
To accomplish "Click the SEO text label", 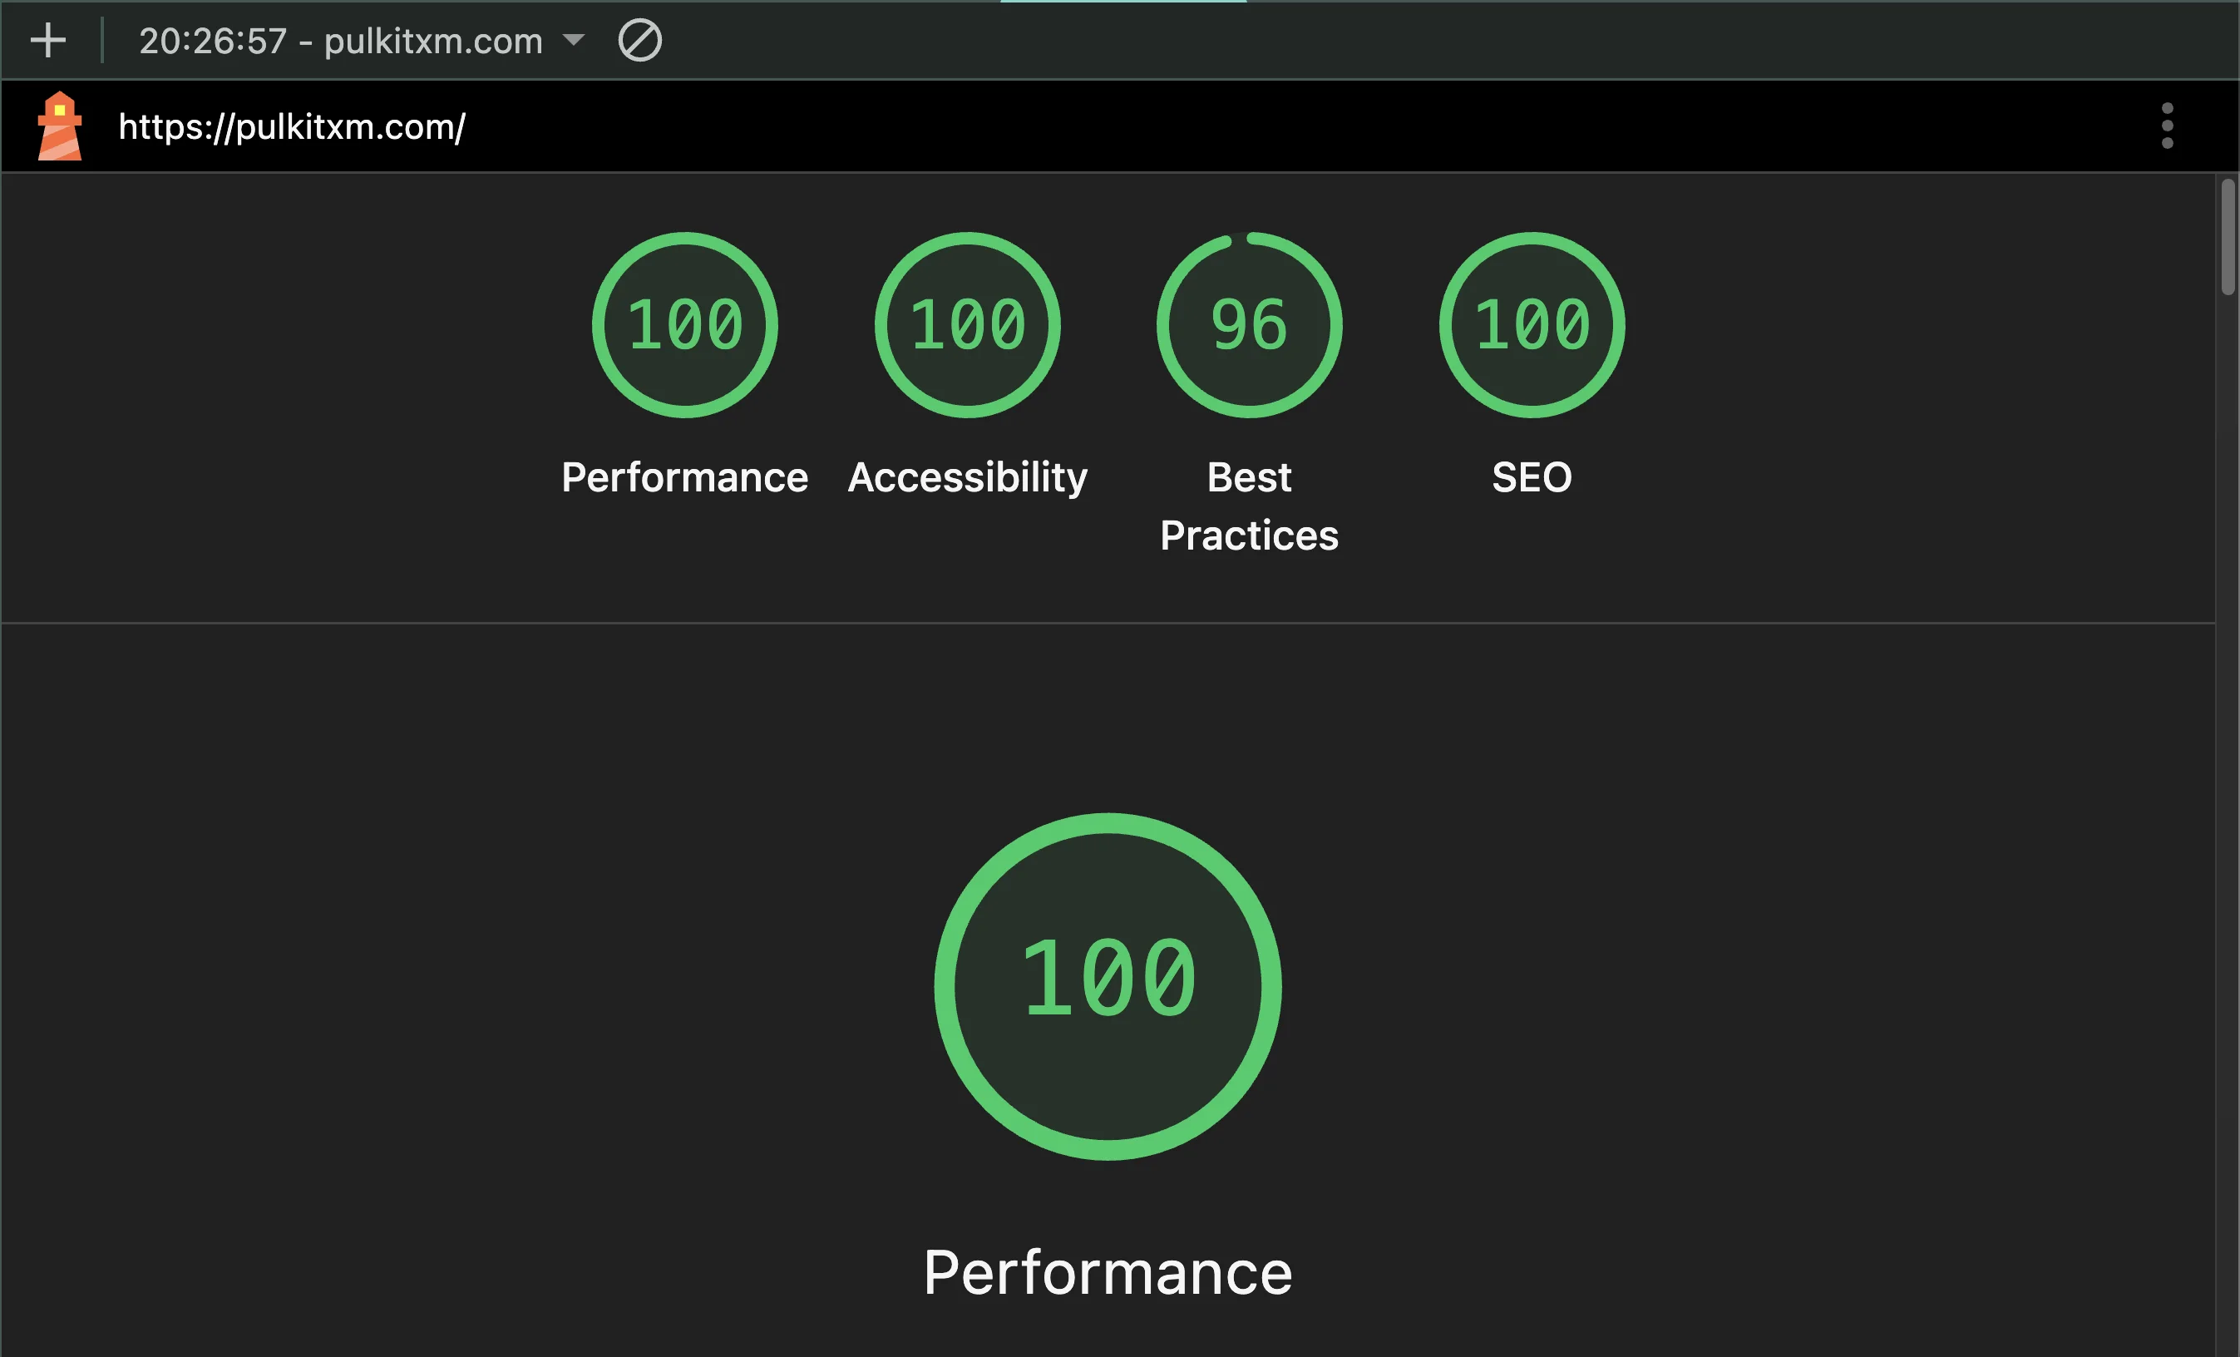I will 1532,477.
